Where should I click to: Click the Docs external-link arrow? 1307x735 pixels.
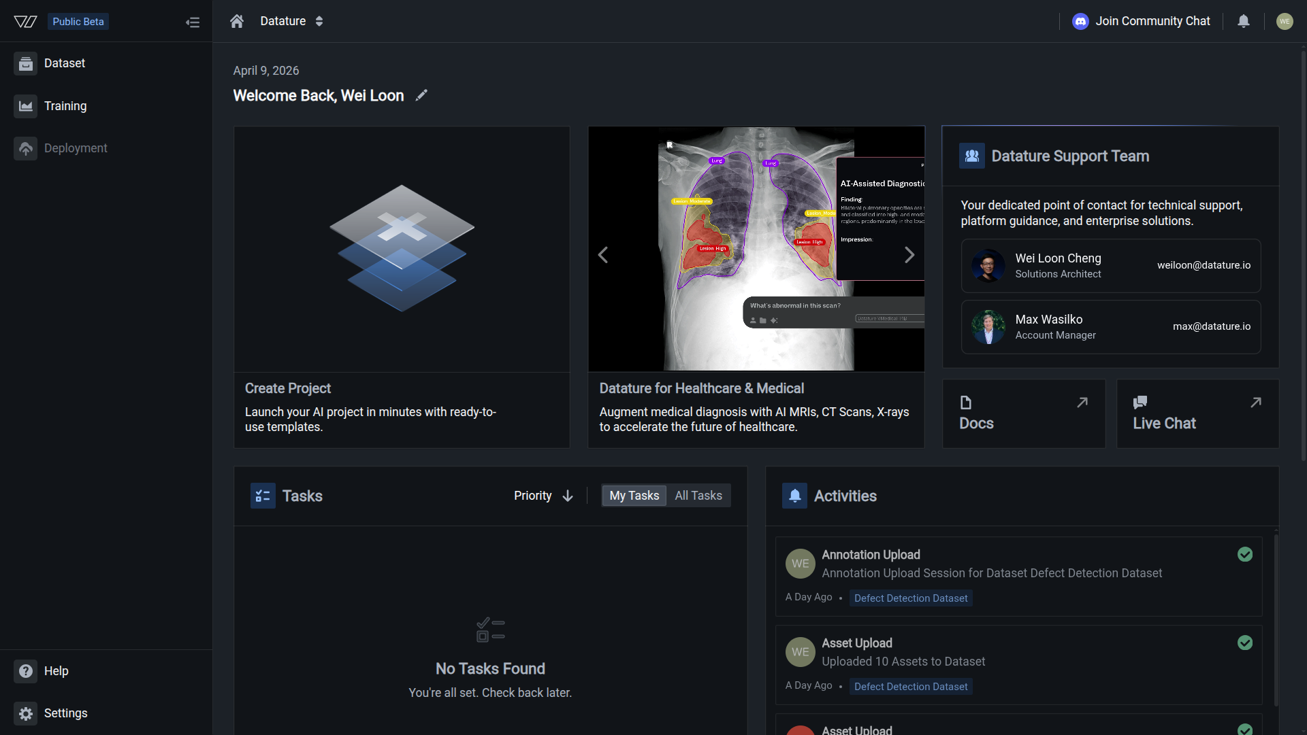tap(1082, 403)
